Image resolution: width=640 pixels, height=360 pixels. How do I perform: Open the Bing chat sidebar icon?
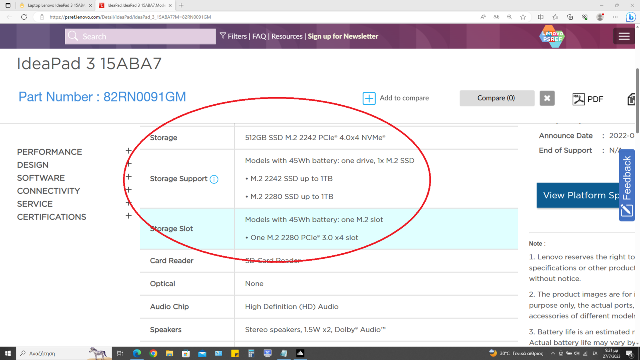(631, 17)
